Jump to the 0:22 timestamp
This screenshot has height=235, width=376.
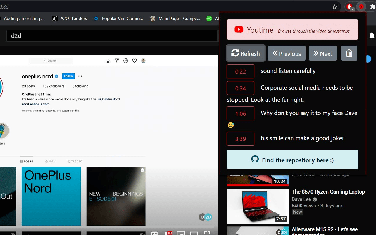pos(241,71)
